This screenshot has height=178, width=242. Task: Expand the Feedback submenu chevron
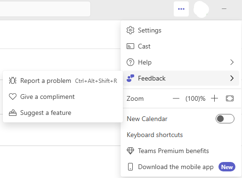232,78
